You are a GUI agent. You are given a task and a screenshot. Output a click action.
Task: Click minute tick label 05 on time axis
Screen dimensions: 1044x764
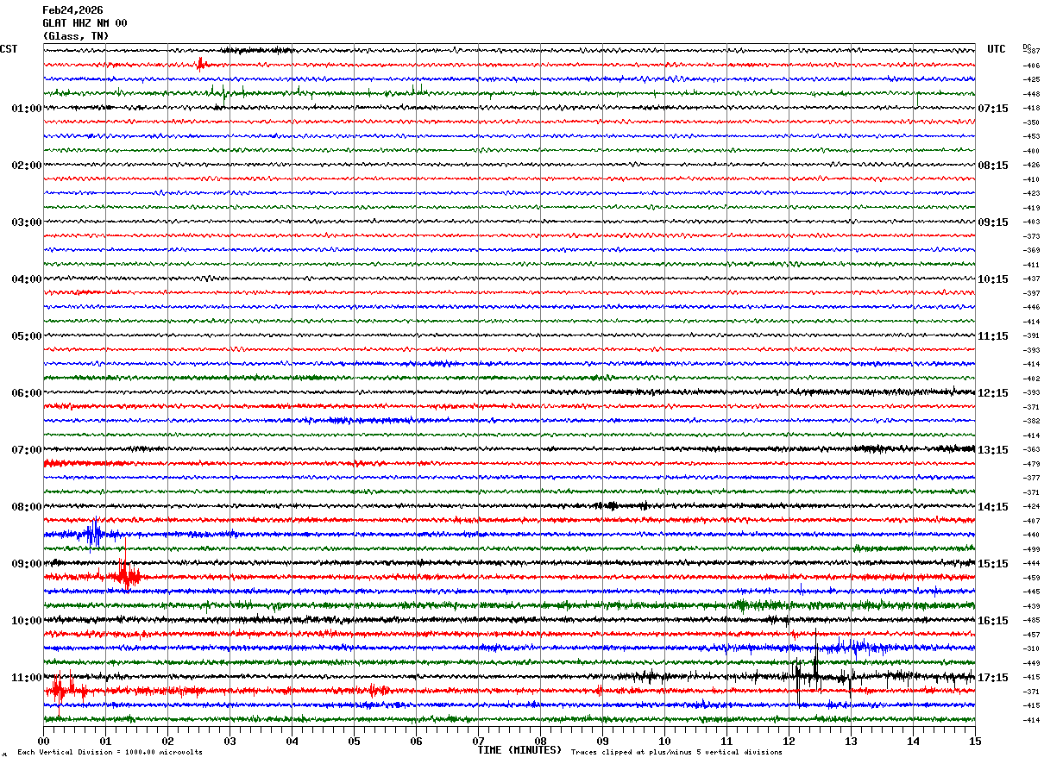coord(354,741)
